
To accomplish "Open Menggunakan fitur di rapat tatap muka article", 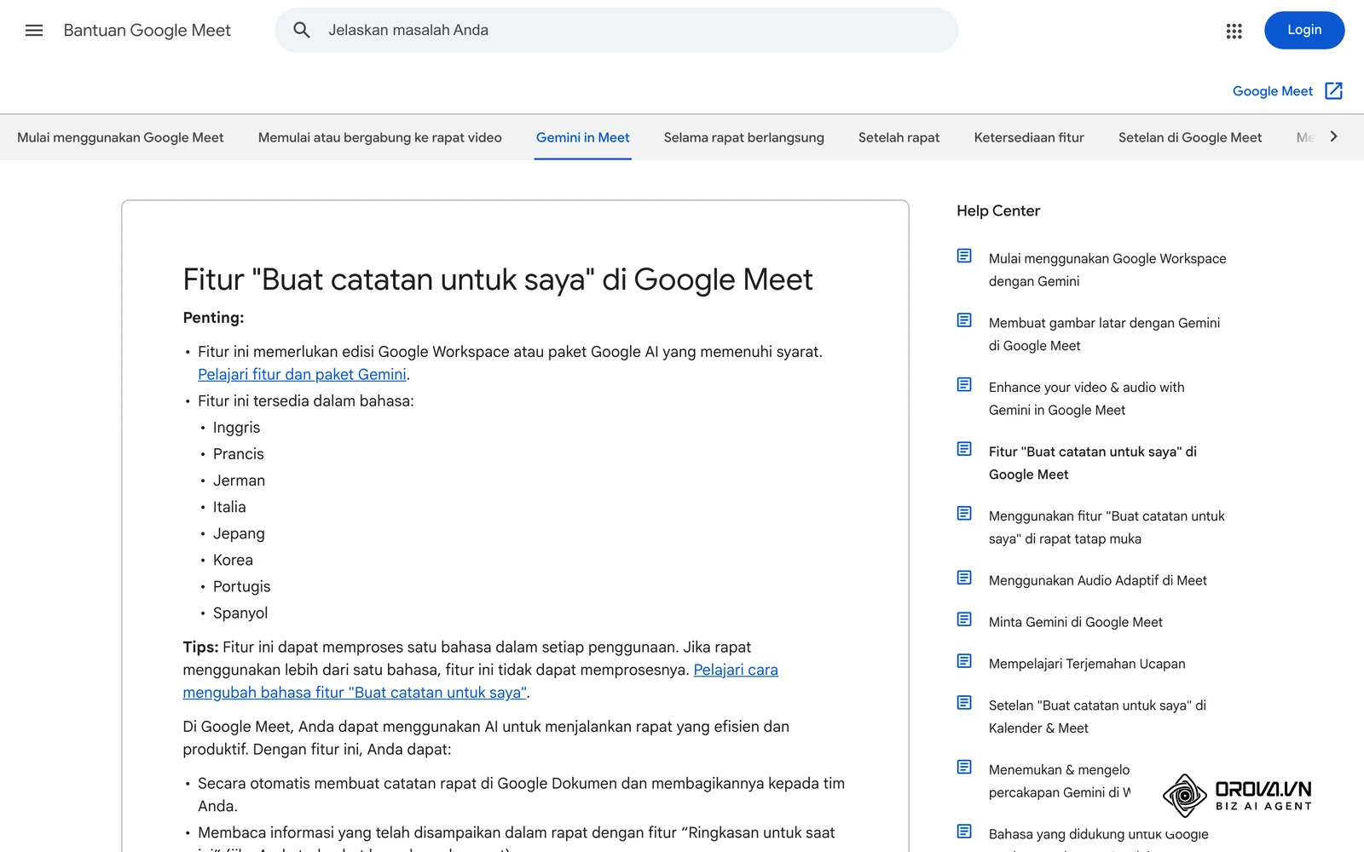I will tap(1107, 527).
